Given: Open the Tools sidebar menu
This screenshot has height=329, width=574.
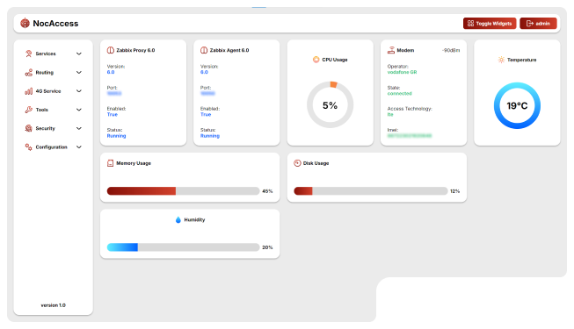Looking at the screenshot, I should 53,110.
